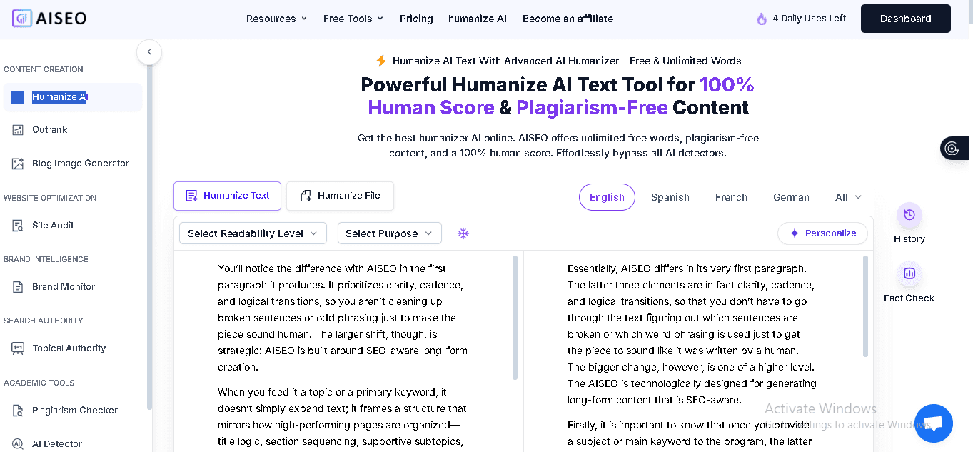Switch to the Humanize File tab
Screen dimensions: 973x452
(x=340, y=195)
